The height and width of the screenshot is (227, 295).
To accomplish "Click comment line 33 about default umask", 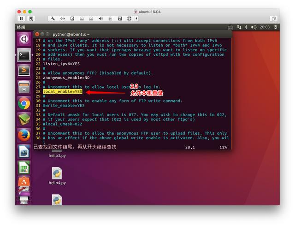I will pos(135,115).
